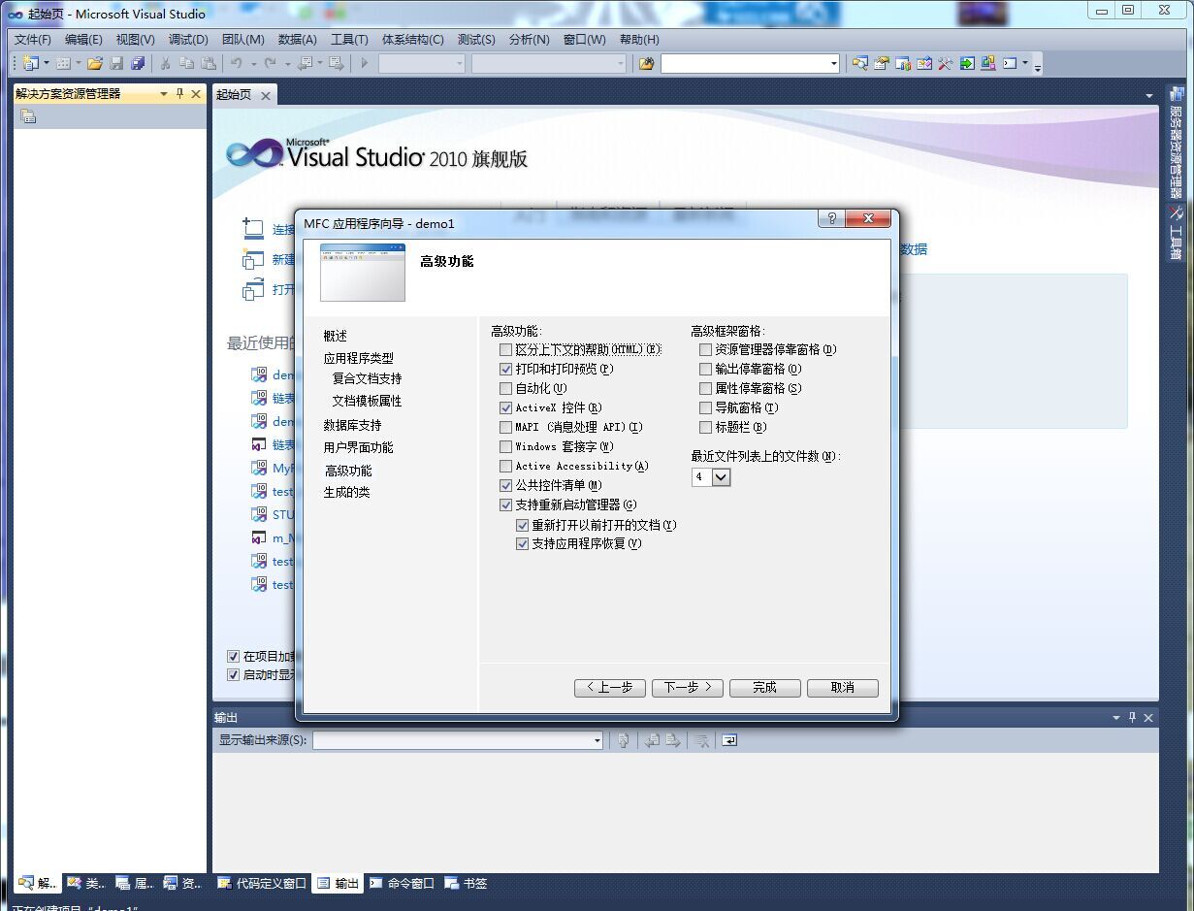
Task: Enable context-sensitive help (HTML) checkbox
Action: [505, 349]
